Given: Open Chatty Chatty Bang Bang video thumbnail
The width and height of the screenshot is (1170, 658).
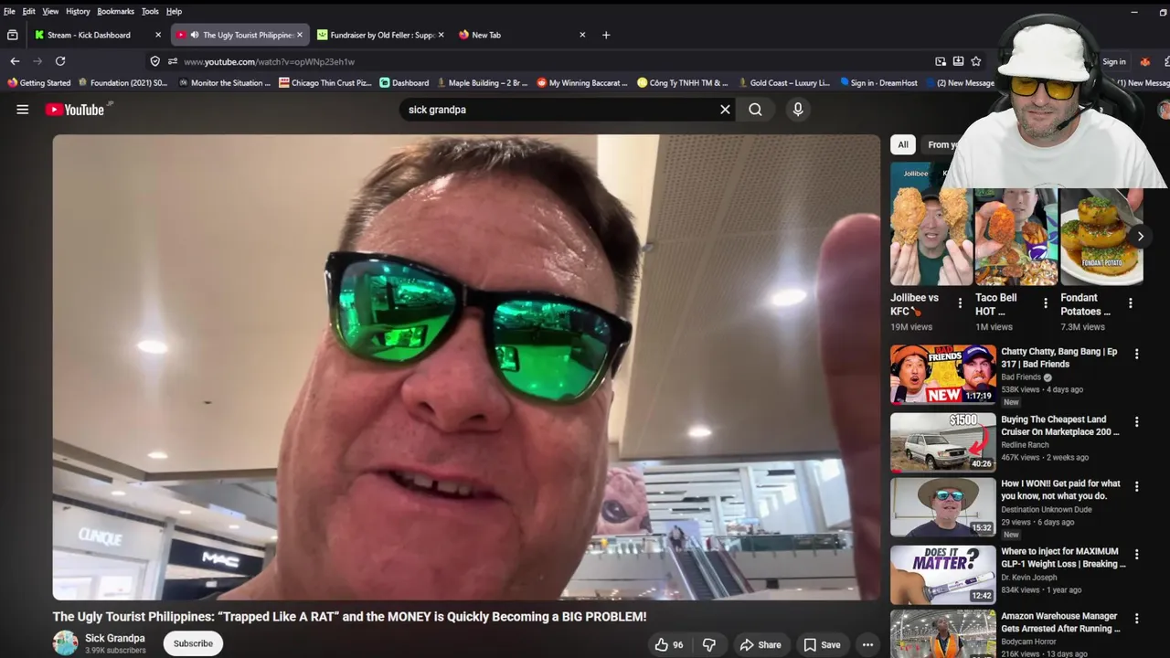Looking at the screenshot, I should pyautogui.click(x=943, y=374).
